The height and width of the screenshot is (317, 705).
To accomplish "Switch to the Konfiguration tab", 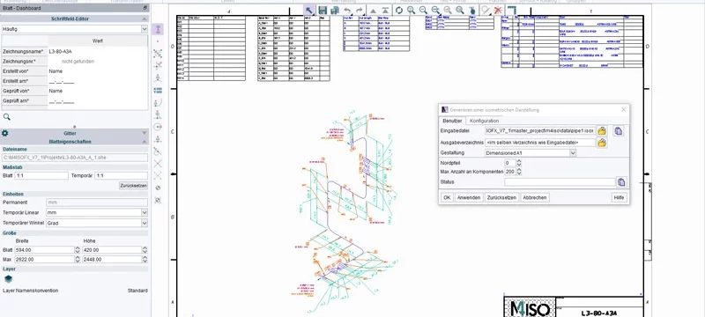I will (484, 121).
